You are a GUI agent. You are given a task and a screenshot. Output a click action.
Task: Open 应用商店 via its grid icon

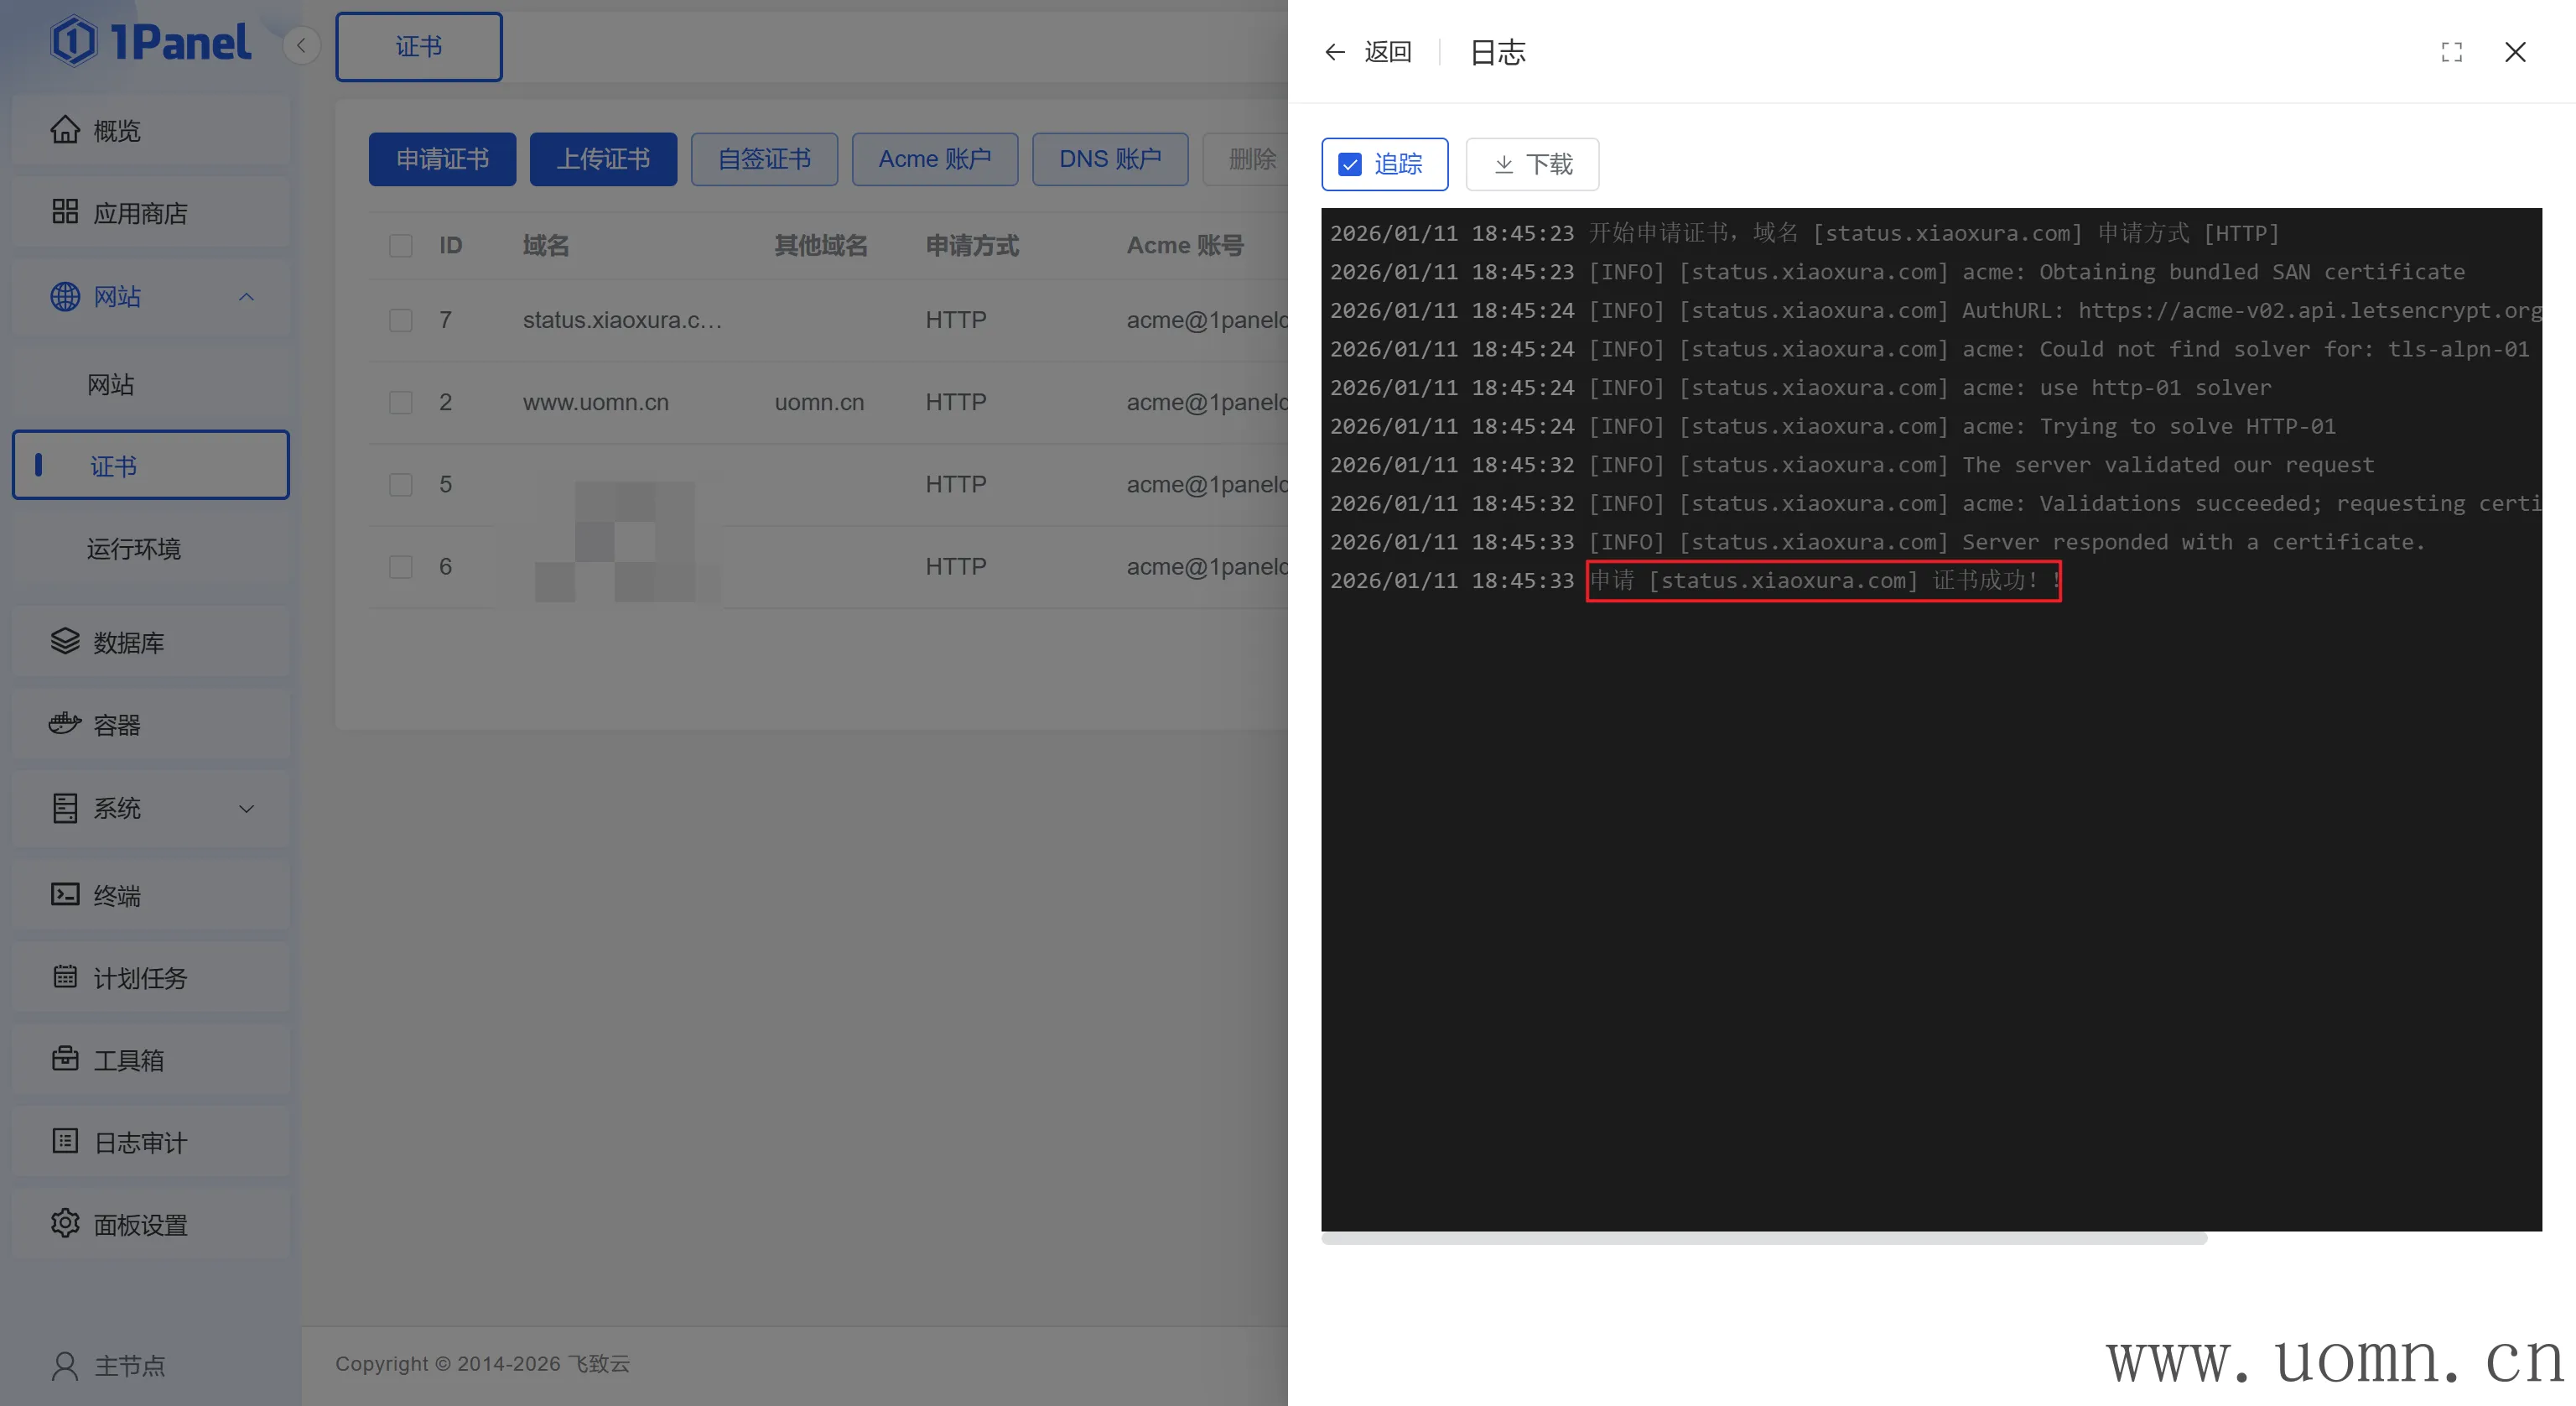coord(65,212)
